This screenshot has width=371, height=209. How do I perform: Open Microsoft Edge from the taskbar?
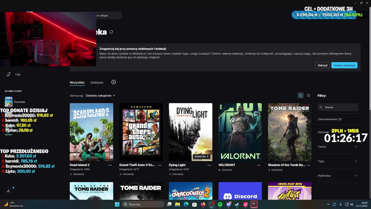[186, 204]
